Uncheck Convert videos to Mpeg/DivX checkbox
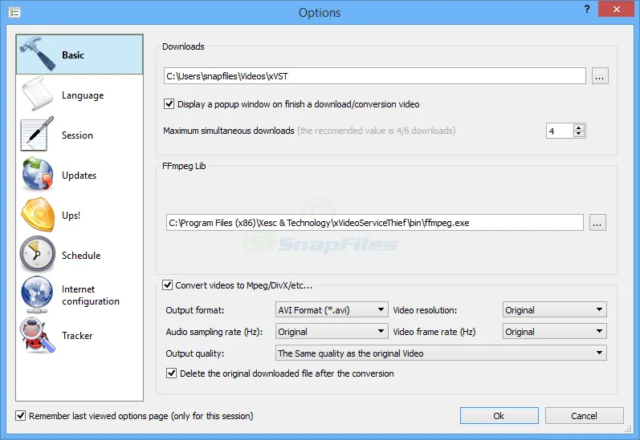Screen dimensions: 640x440 (x=167, y=285)
